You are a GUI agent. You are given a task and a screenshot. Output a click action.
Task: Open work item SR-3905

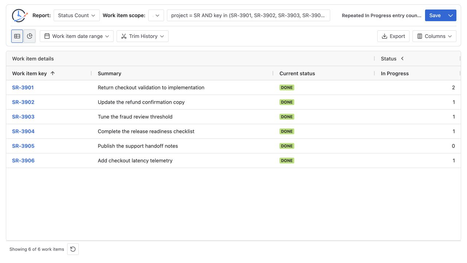click(x=23, y=146)
